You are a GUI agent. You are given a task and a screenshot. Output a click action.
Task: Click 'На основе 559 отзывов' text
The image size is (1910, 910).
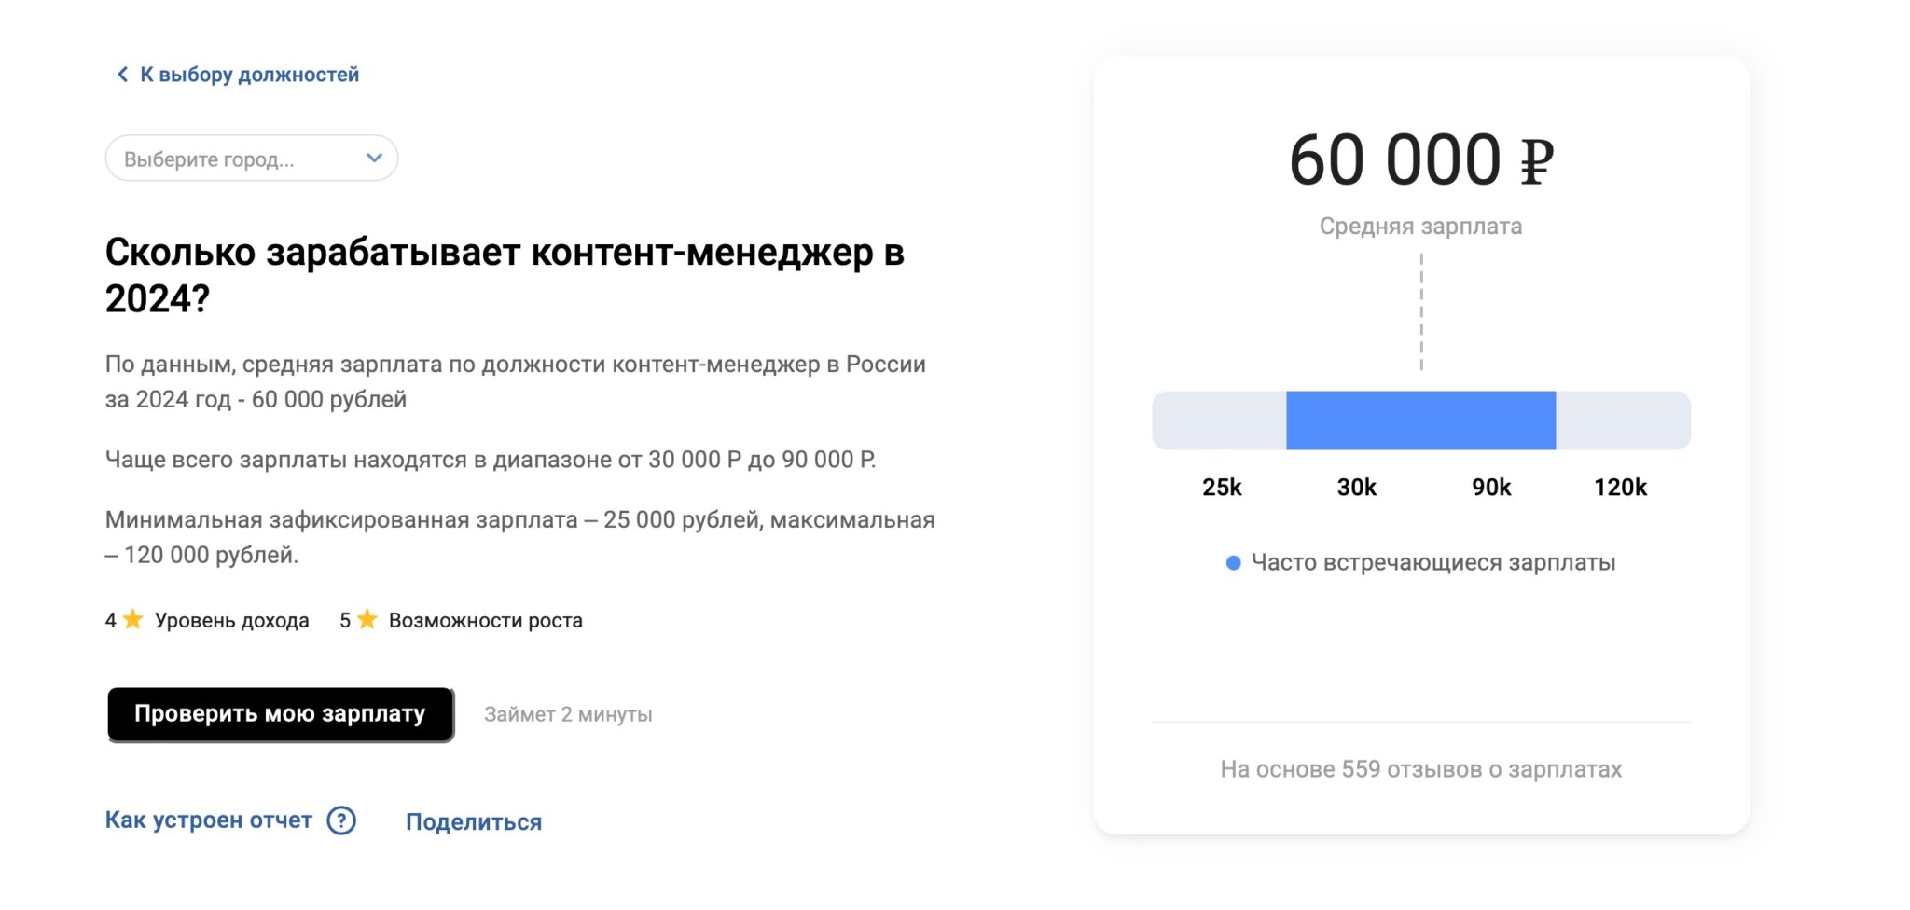1420,769
